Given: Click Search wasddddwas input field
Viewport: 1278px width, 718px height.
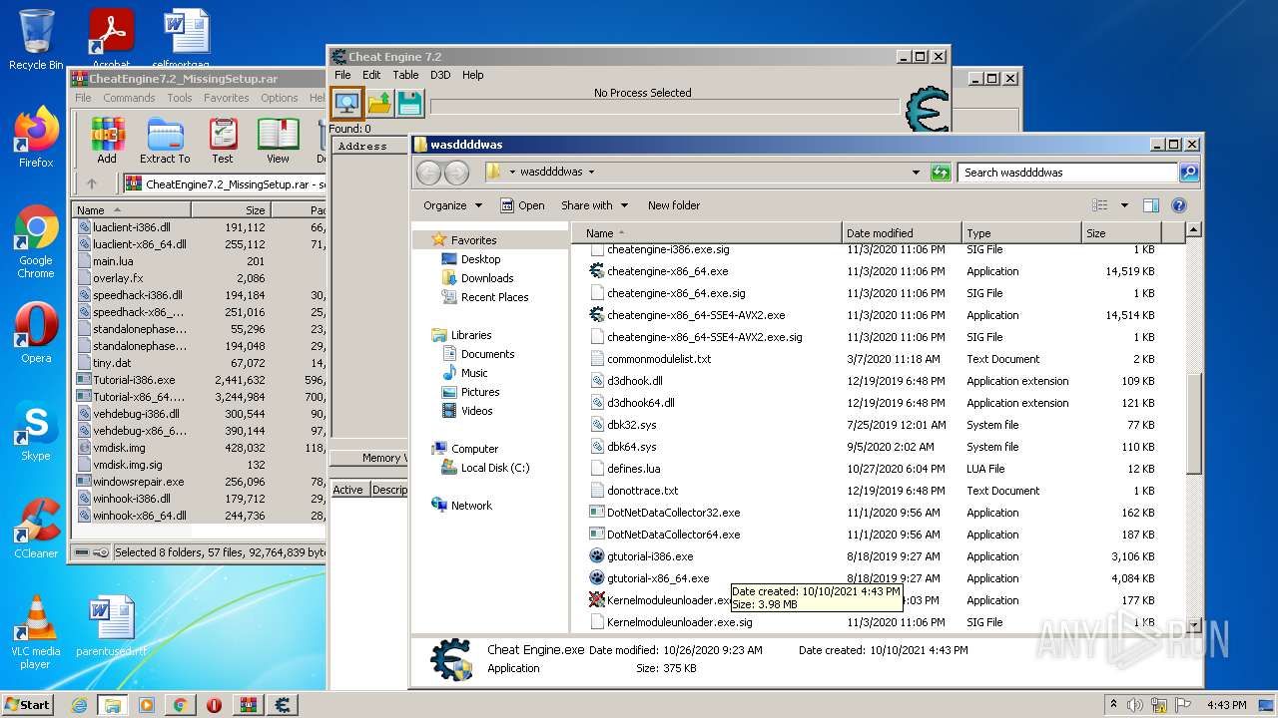Looking at the screenshot, I should 1067,173.
